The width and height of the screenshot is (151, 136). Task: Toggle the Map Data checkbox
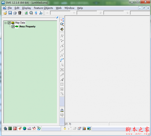(9, 23)
